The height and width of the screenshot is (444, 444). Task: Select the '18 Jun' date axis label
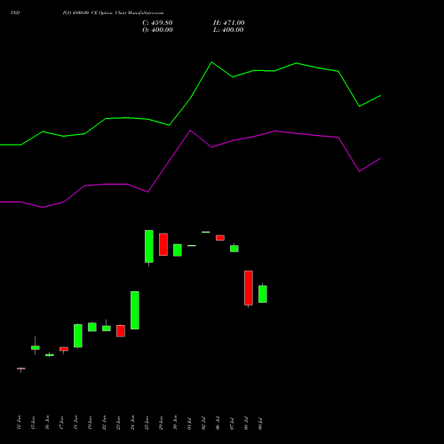point(75,423)
